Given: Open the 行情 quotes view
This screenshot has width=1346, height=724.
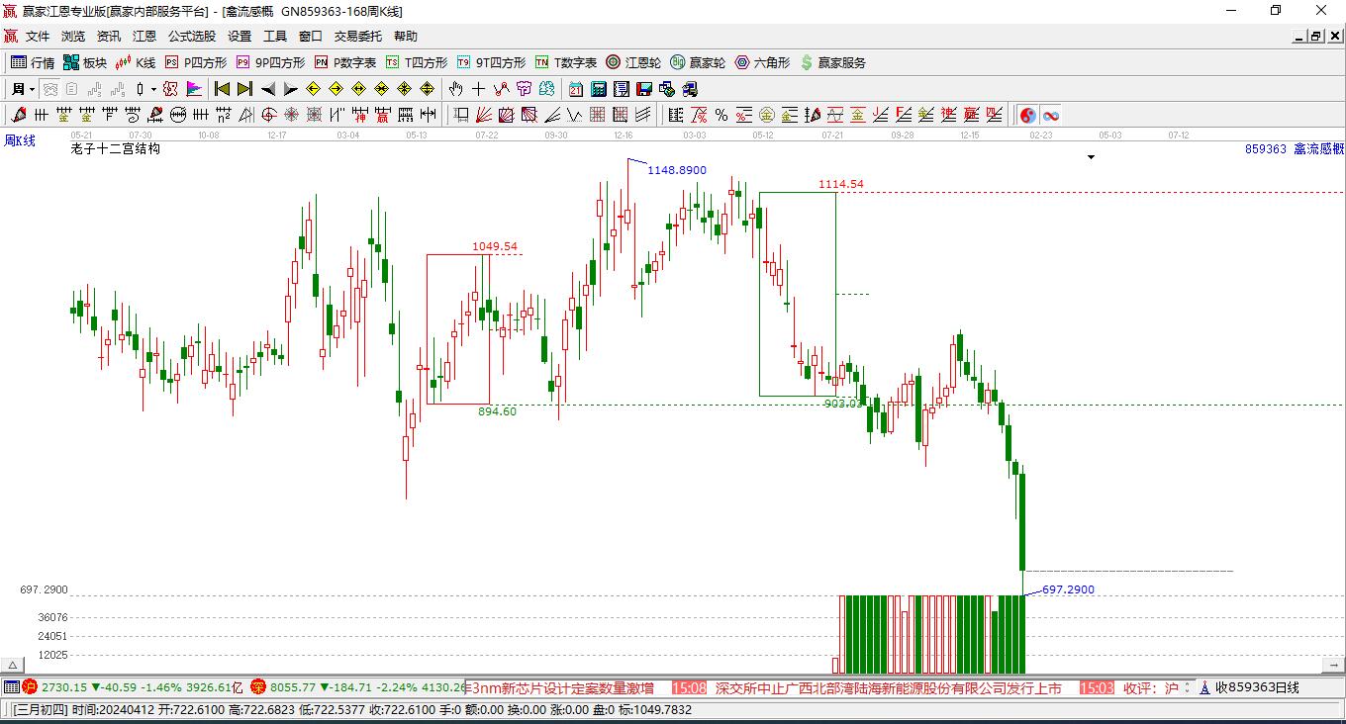Looking at the screenshot, I should click(33, 62).
